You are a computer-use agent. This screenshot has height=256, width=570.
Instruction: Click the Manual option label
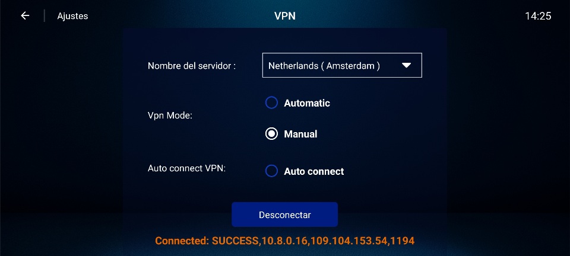(300, 134)
